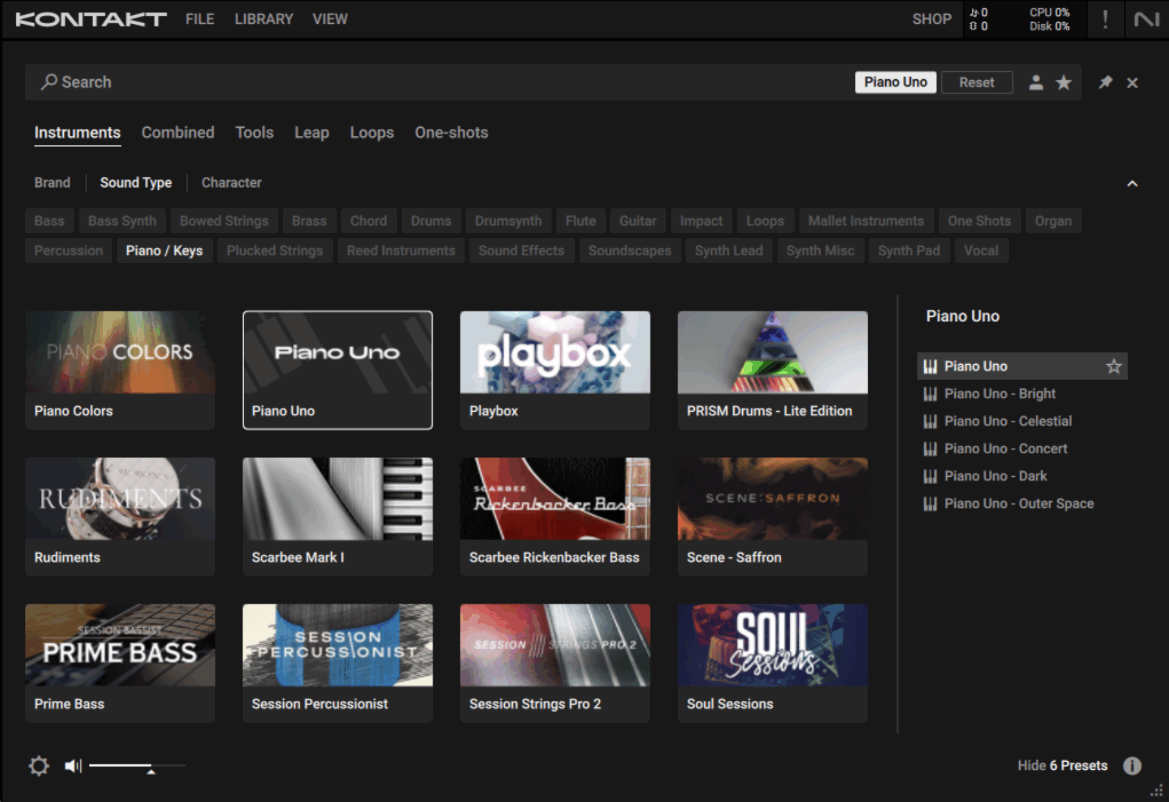This screenshot has height=802, width=1169.
Task: Select the Character filter tab
Action: click(231, 183)
